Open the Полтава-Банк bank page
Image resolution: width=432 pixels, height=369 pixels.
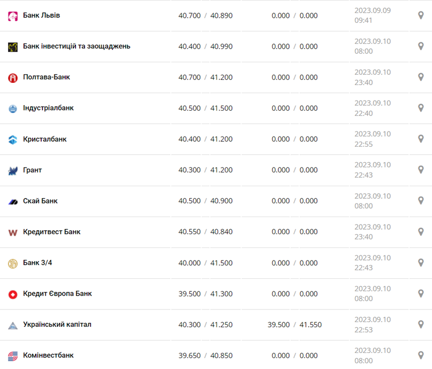[46, 77]
